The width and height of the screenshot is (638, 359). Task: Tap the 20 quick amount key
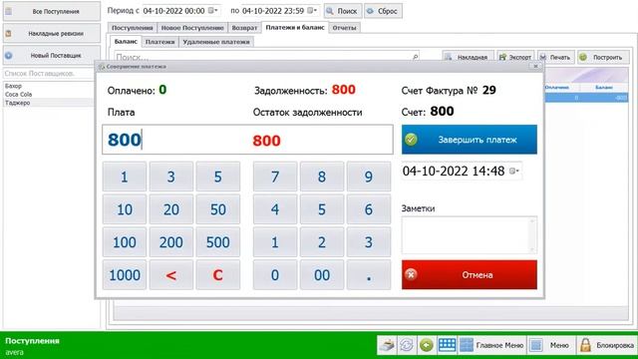click(171, 209)
